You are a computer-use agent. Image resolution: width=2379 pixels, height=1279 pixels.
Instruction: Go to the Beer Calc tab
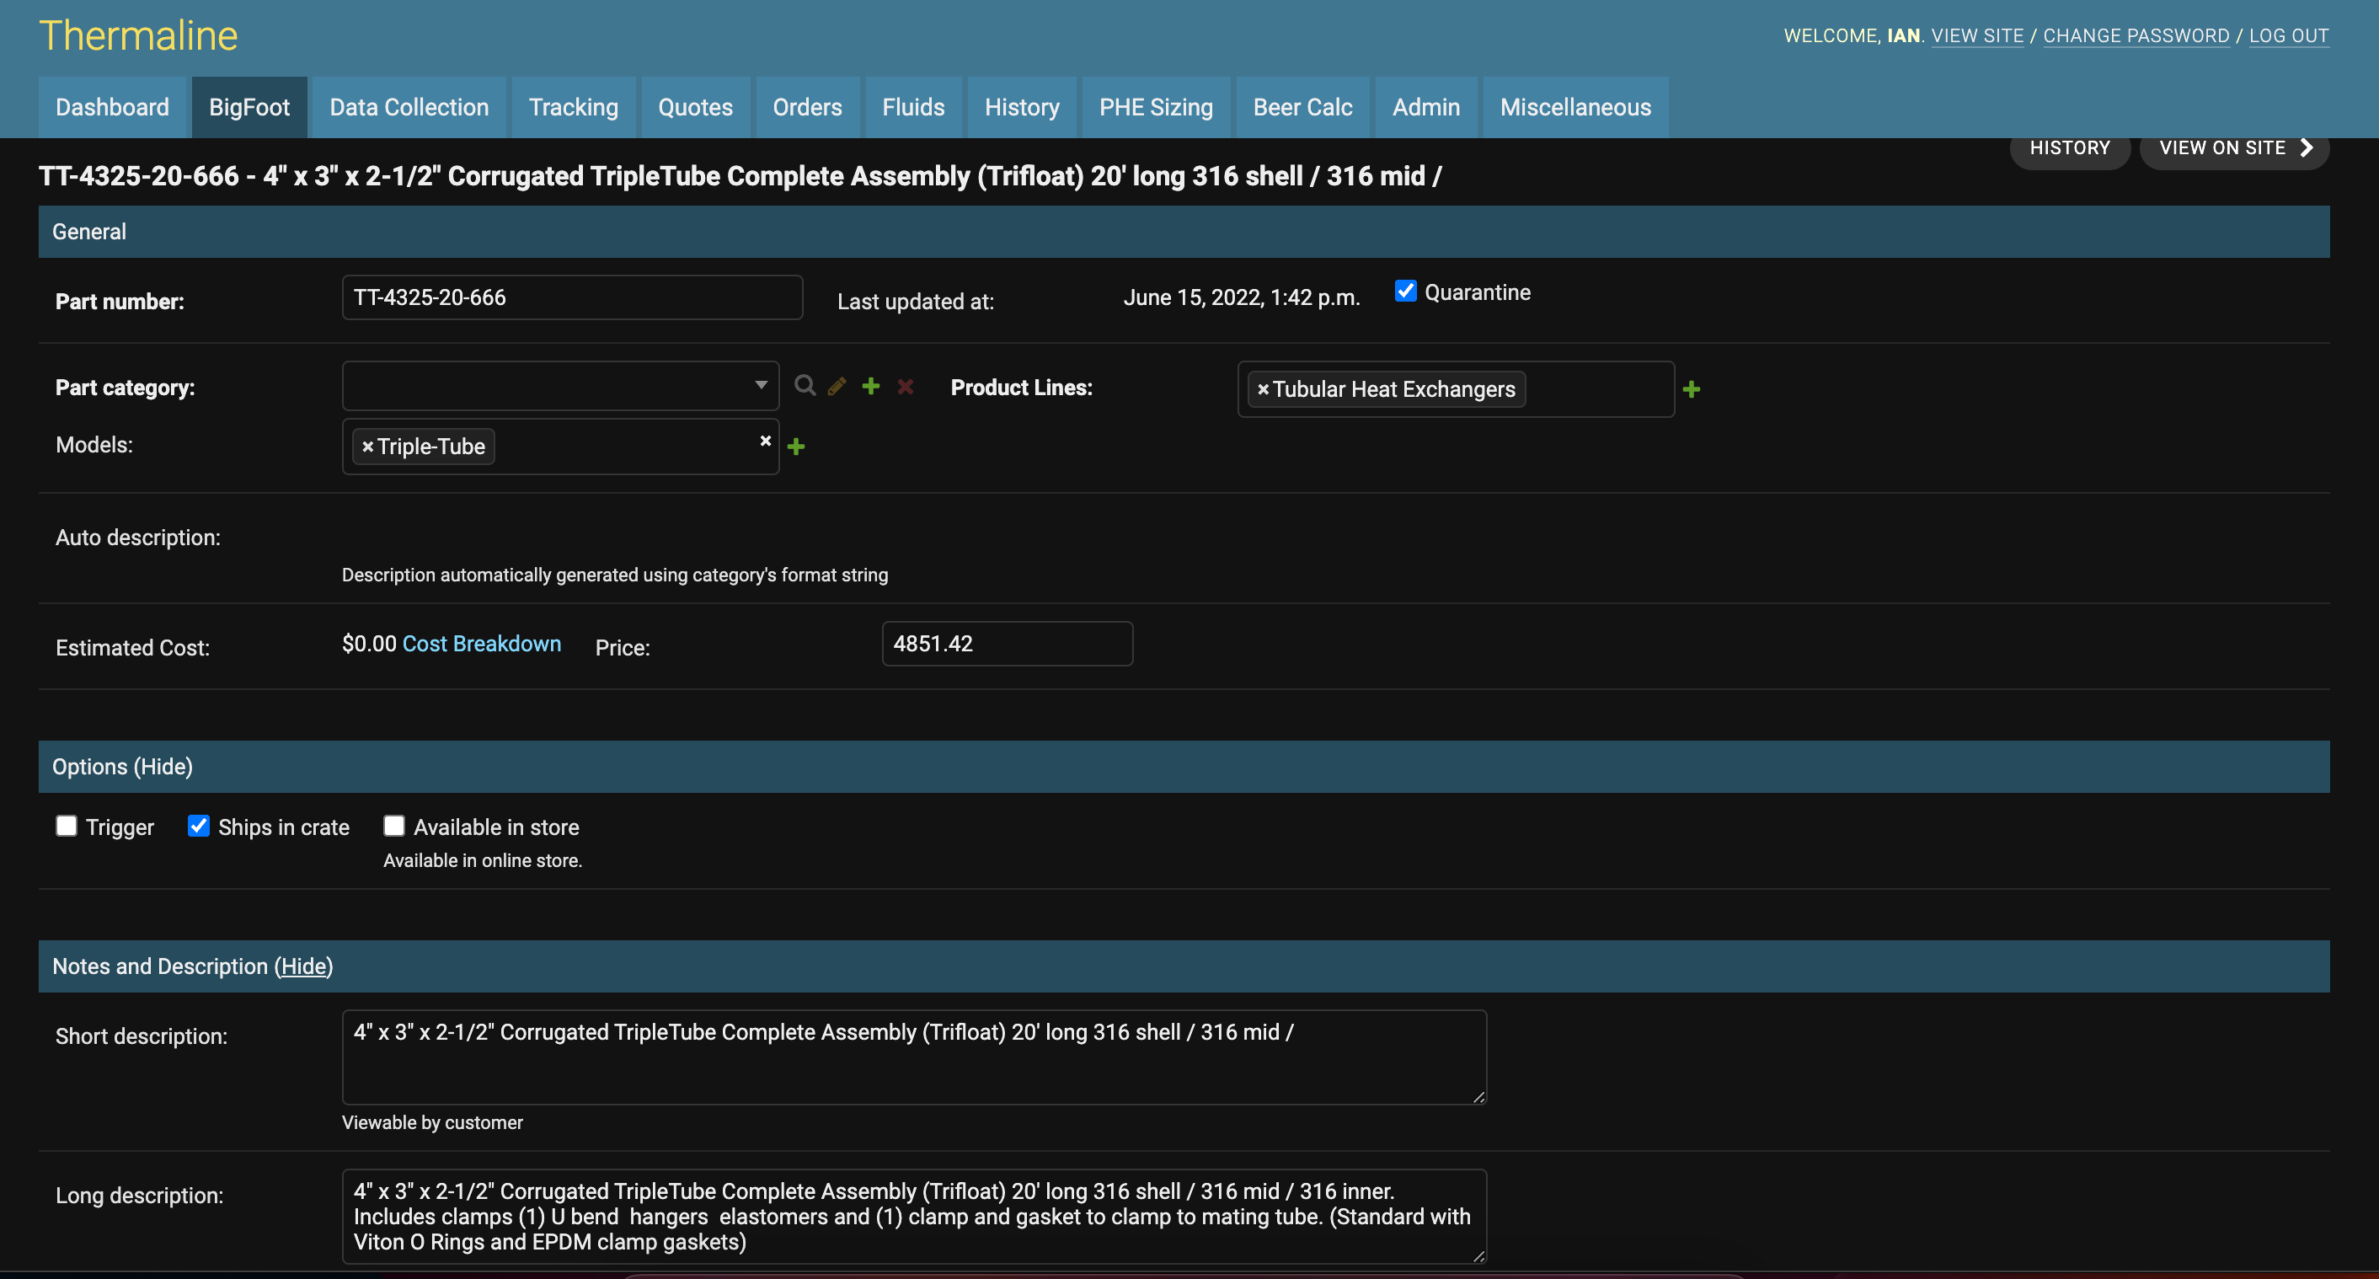click(1303, 107)
